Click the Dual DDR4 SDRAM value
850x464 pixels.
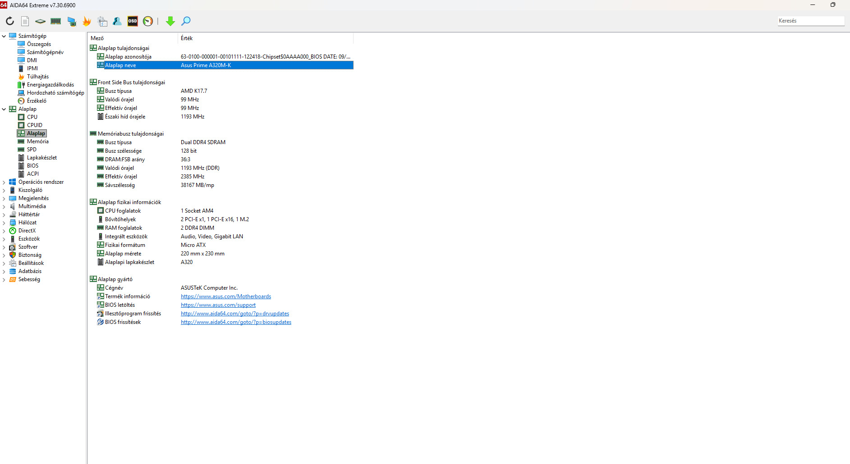pyautogui.click(x=203, y=142)
